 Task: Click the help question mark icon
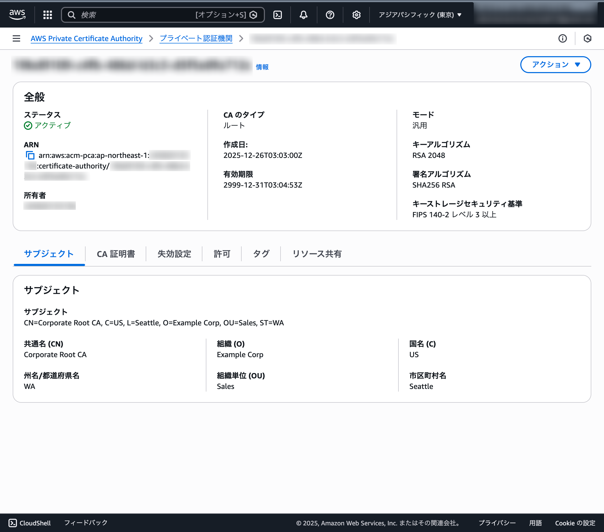coord(330,15)
